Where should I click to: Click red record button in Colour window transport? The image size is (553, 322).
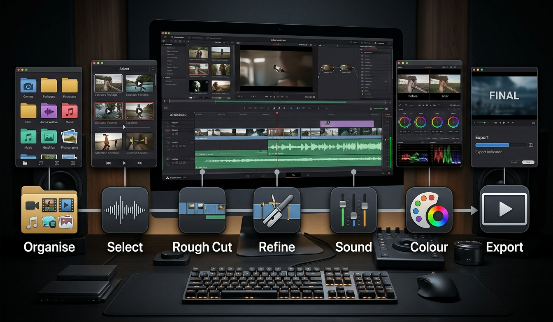pos(439,105)
